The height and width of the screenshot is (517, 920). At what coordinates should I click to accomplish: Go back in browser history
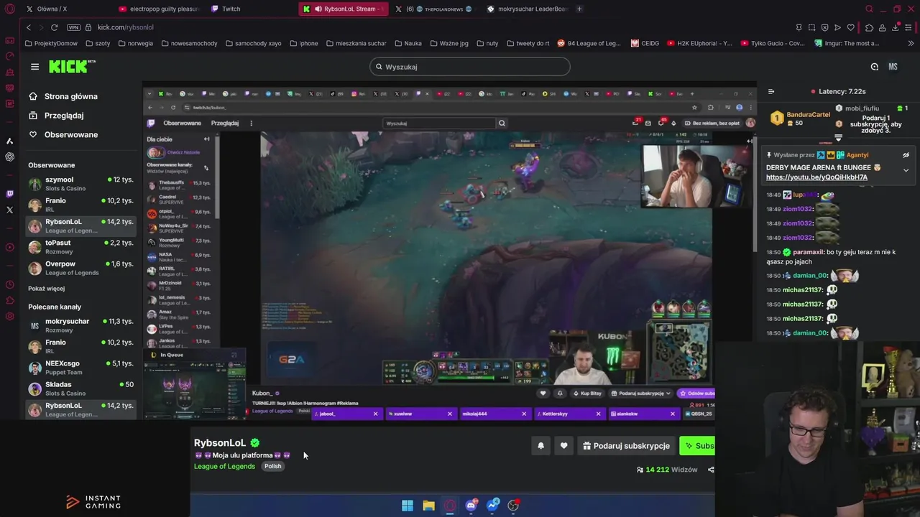point(29,27)
